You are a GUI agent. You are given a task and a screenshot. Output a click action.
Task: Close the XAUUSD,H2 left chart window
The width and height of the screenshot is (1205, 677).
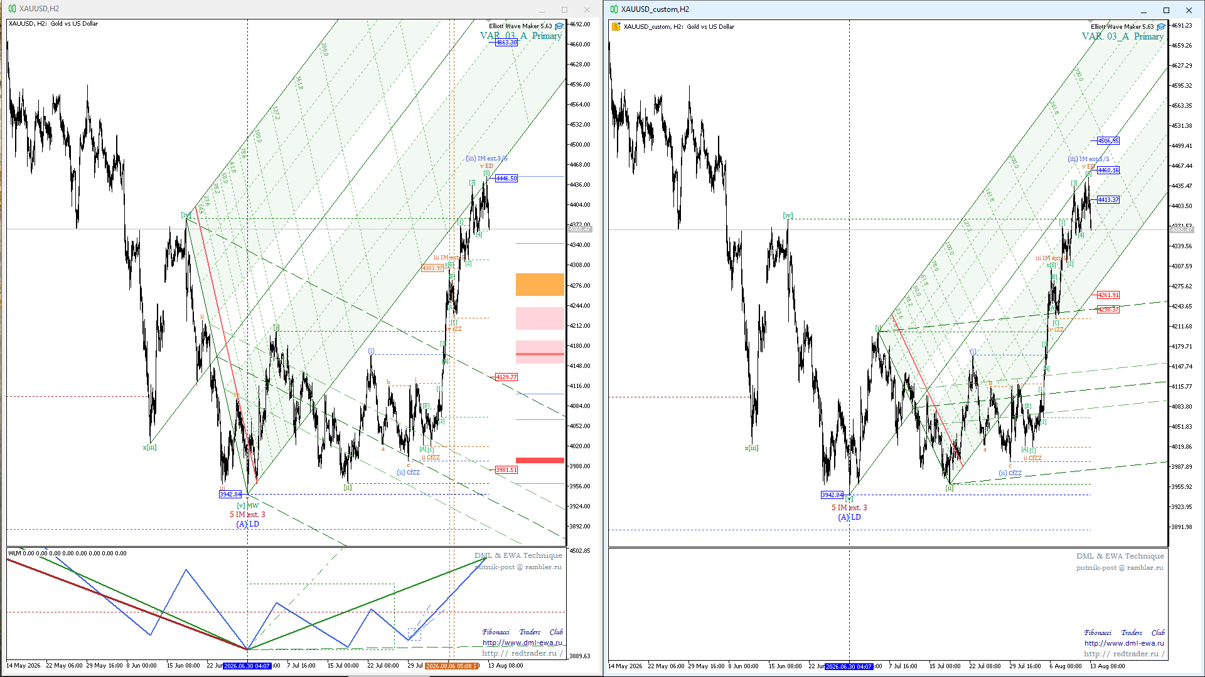587,9
